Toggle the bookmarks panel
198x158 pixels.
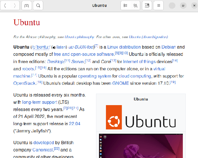[x=147, y=6]
